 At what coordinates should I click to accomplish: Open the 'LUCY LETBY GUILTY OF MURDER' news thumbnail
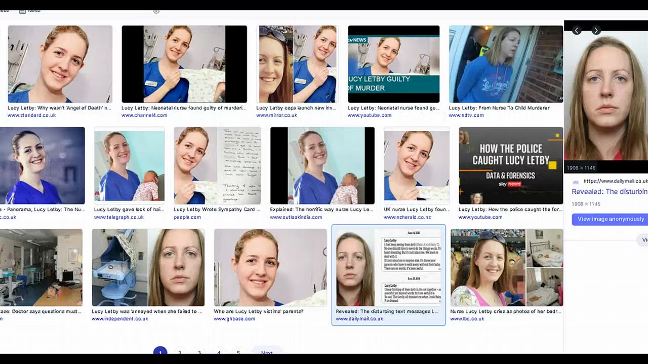393,64
